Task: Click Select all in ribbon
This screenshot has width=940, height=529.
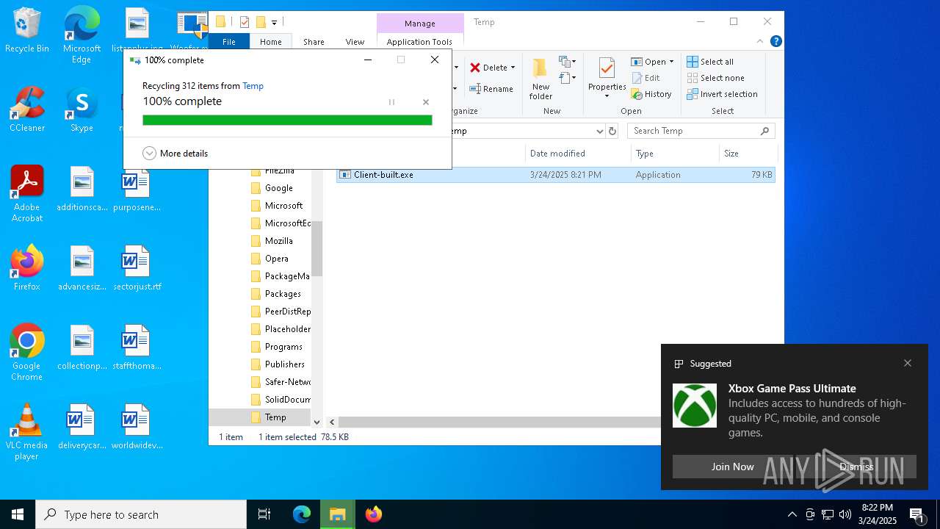Action: (710, 62)
